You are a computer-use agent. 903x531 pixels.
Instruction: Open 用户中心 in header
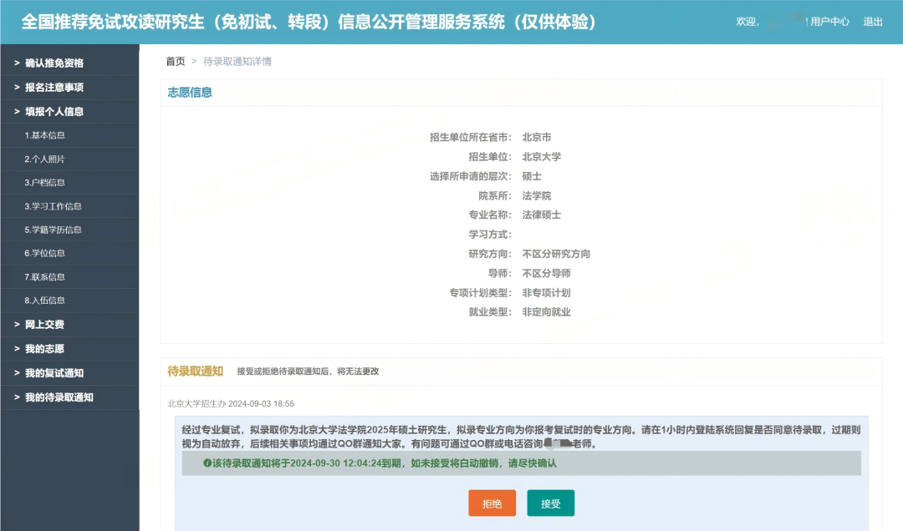[x=829, y=22]
